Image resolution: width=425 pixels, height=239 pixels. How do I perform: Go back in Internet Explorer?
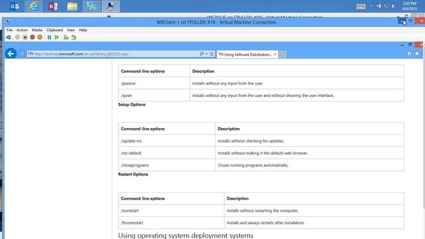tap(11, 54)
